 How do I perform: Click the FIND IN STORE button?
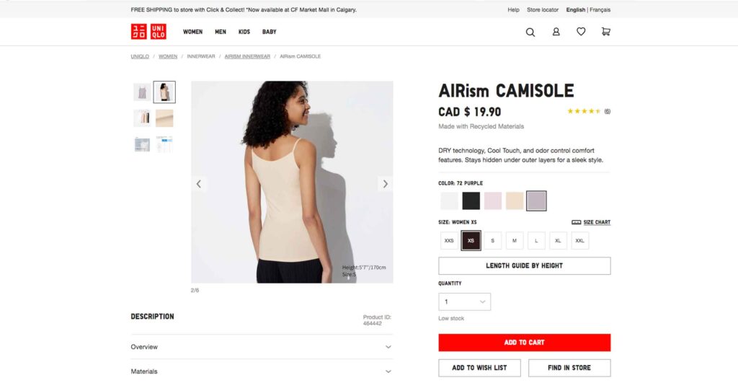[x=569, y=368]
